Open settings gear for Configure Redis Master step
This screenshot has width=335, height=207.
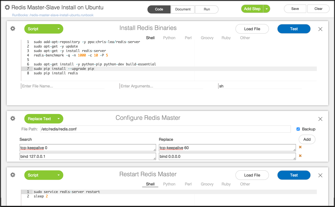pos(13,118)
